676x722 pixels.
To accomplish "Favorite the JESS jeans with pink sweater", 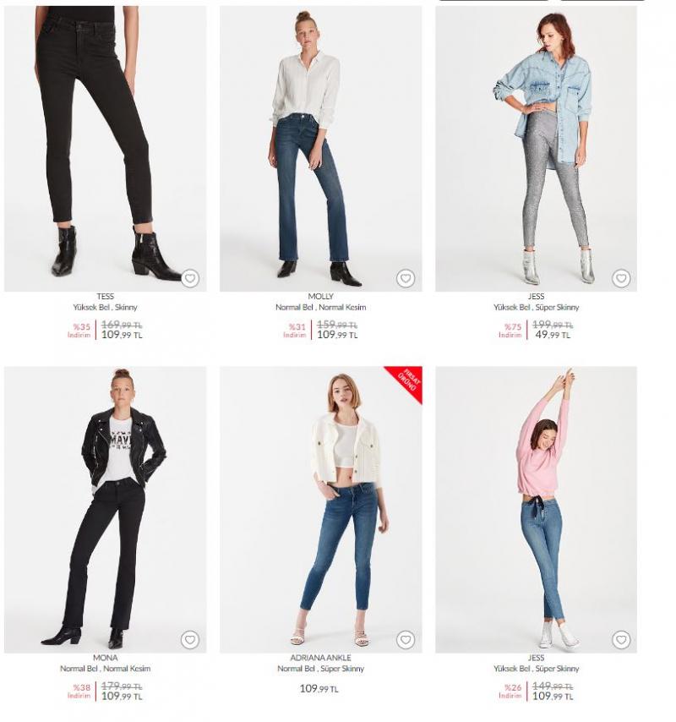I will [621, 640].
